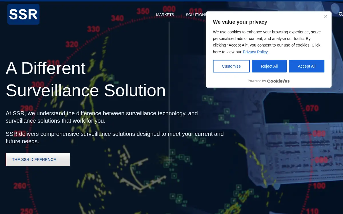The width and height of the screenshot is (343, 214).
Task: Click The SSR Difference button
Action: (38, 160)
